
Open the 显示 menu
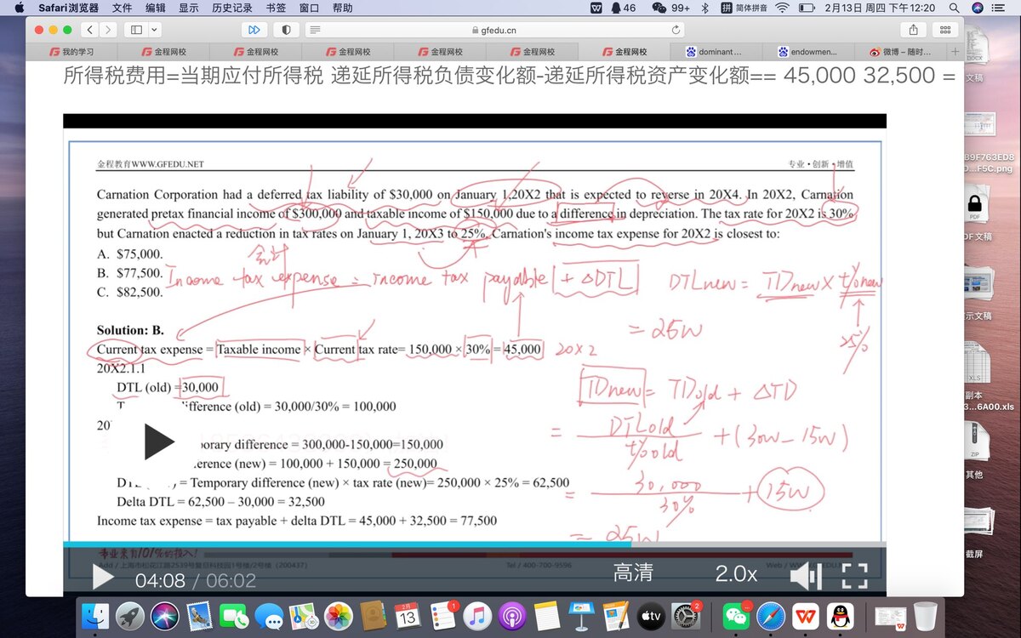pos(189,8)
